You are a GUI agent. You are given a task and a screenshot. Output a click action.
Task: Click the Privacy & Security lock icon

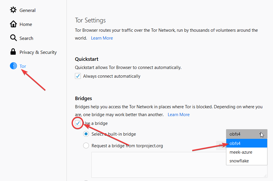pyautogui.click(x=13, y=52)
